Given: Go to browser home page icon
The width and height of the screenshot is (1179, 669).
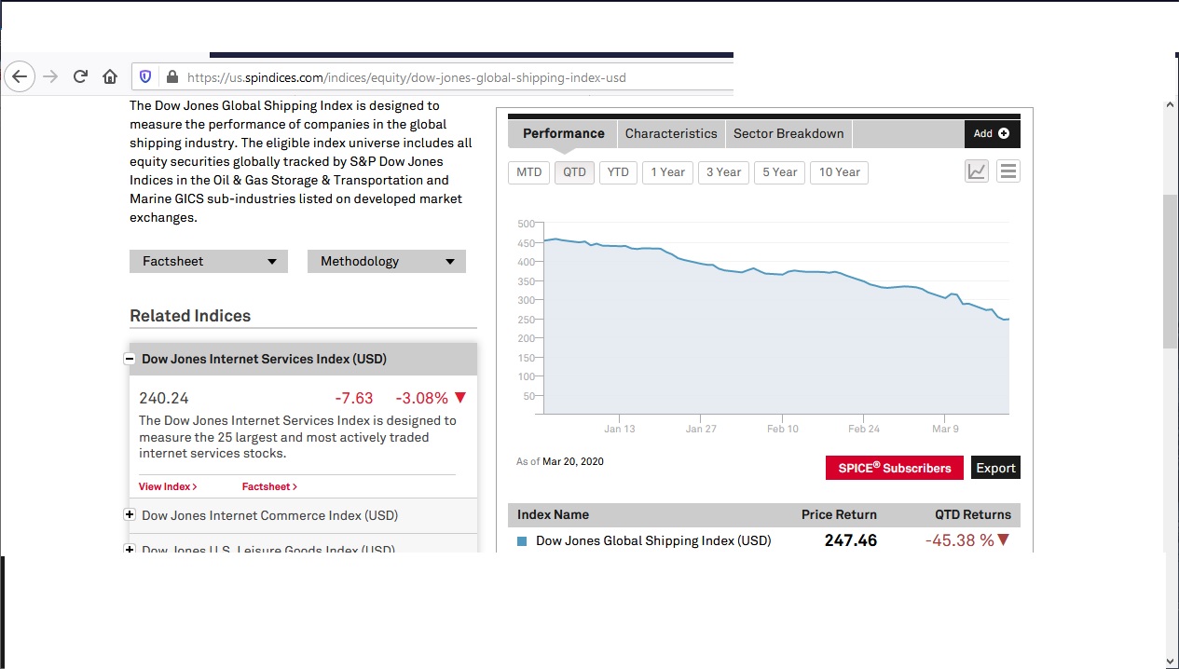Looking at the screenshot, I should click(110, 77).
